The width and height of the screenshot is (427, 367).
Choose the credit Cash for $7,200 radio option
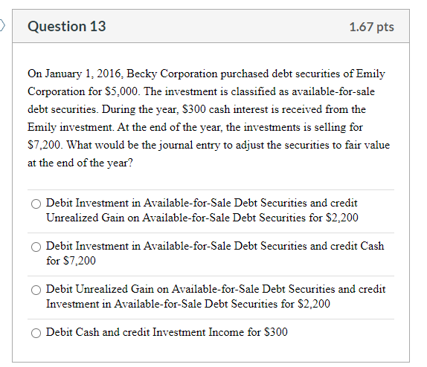pos(36,247)
